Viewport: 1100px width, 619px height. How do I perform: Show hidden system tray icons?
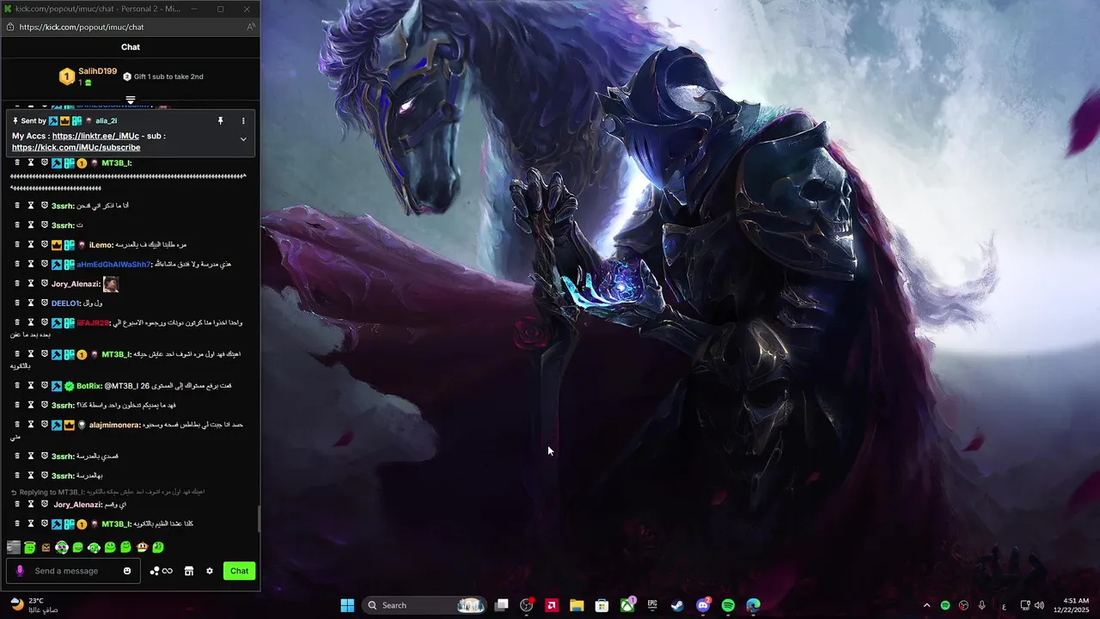coord(926,605)
